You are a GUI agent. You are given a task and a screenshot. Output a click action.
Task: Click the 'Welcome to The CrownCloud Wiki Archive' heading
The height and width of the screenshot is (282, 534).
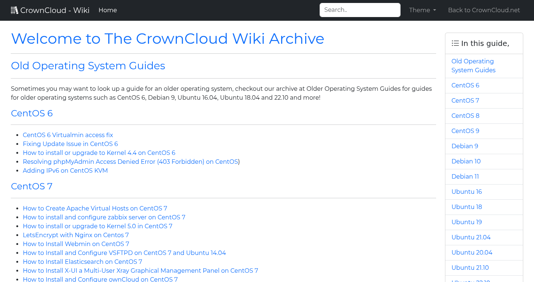168,39
